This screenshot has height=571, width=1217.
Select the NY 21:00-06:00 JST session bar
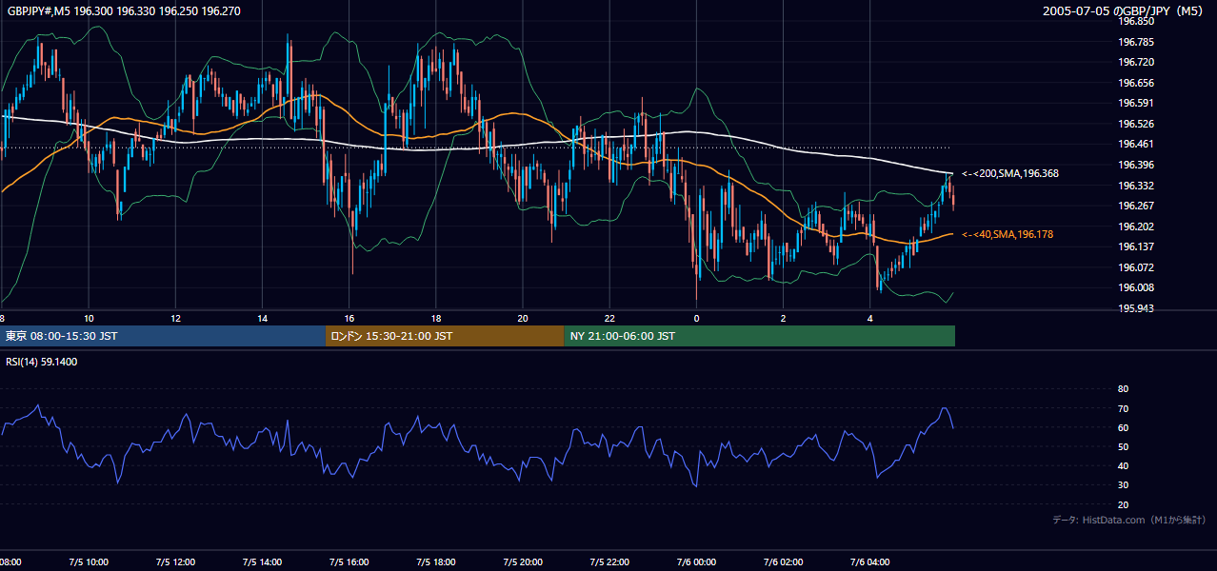click(760, 336)
